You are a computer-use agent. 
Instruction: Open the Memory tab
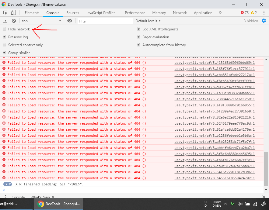pyautogui.click(x=159, y=13)
